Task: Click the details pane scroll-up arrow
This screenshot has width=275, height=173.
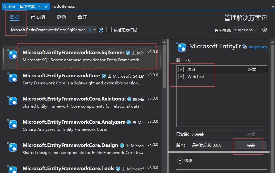Action: click(x=272, y=42)
